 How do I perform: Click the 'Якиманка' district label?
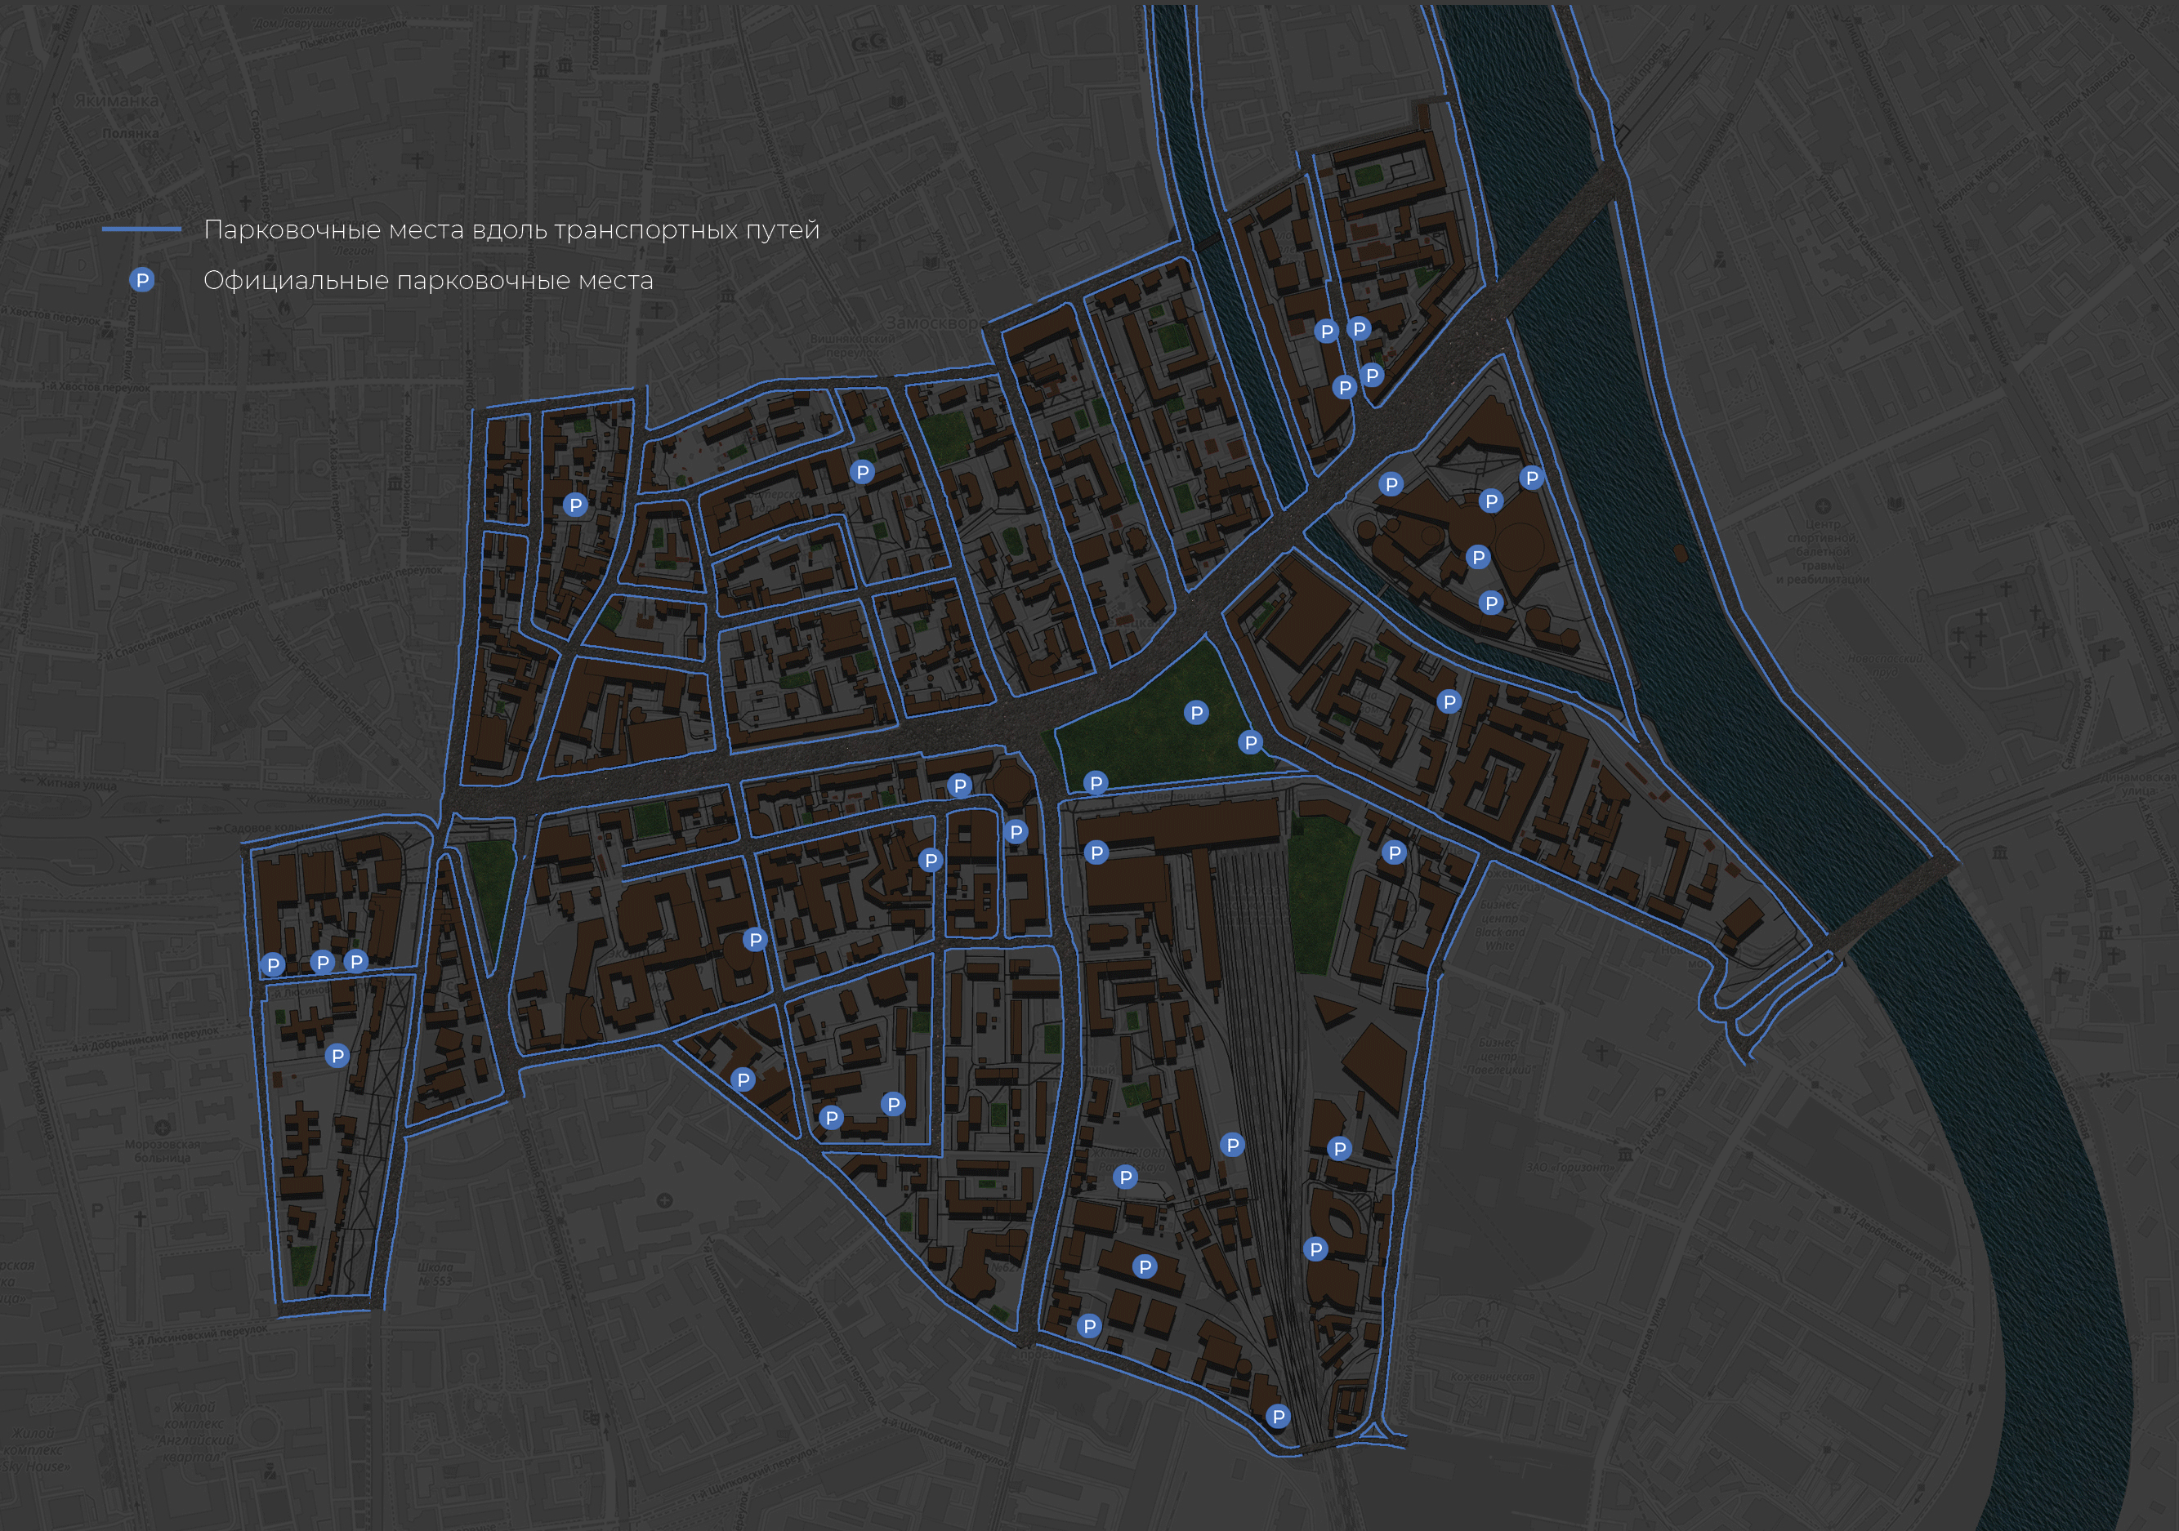[x=116, y=100]
